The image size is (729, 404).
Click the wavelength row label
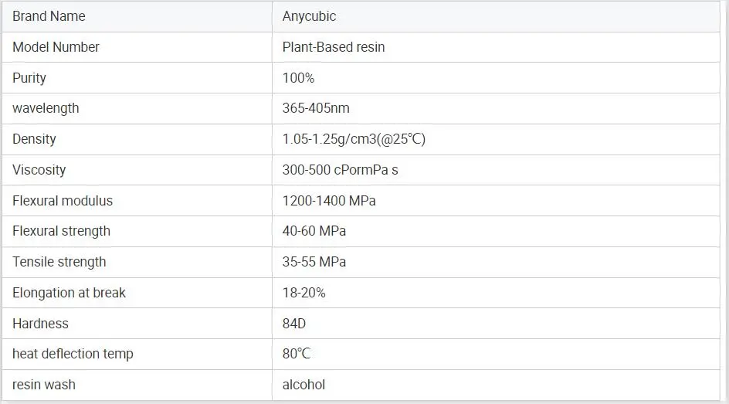46,108
